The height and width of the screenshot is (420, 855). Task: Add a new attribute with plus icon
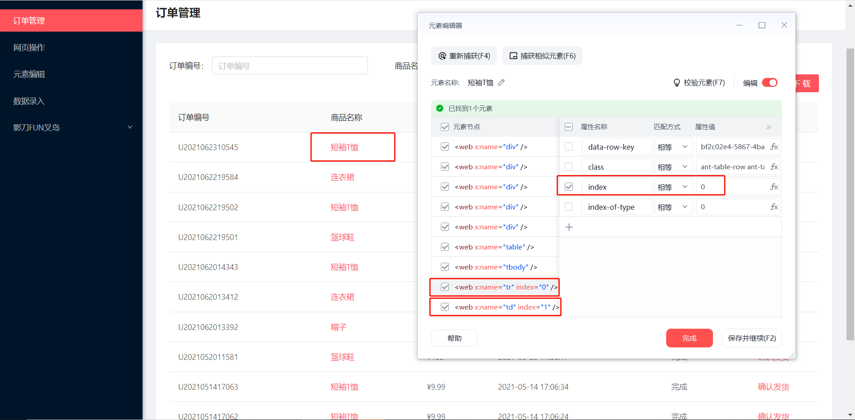click(x=569, y=227)
